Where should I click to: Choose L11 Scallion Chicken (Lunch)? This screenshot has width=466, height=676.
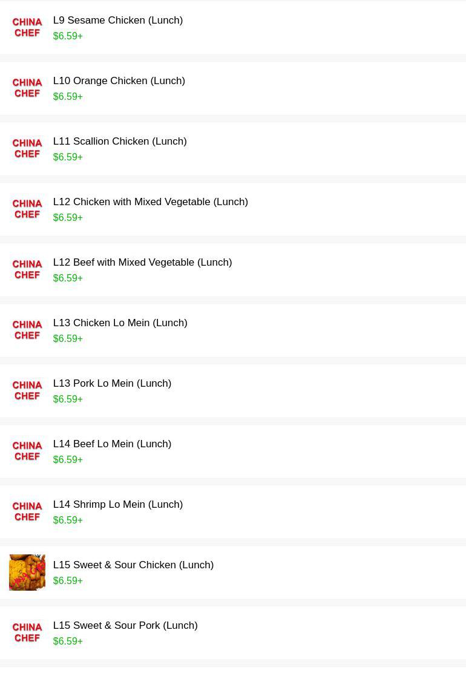point(120,142)
